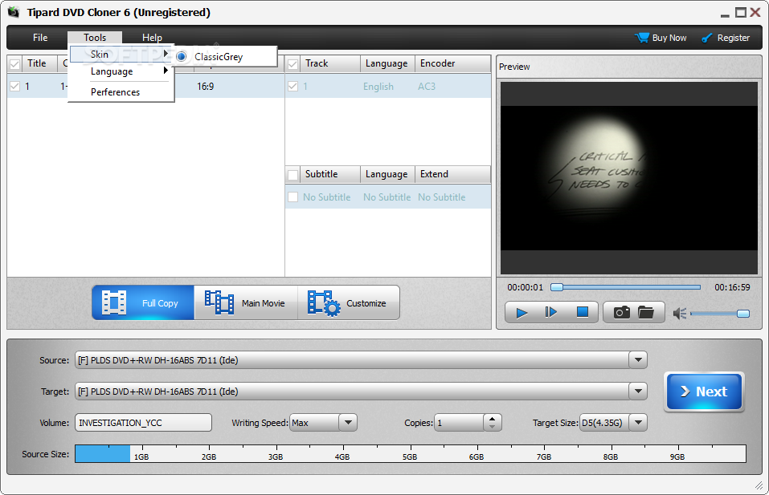The width and height of the screenshot is (769, 495).
Task: Click the subtitle Language column header
Action: (387, 174)
